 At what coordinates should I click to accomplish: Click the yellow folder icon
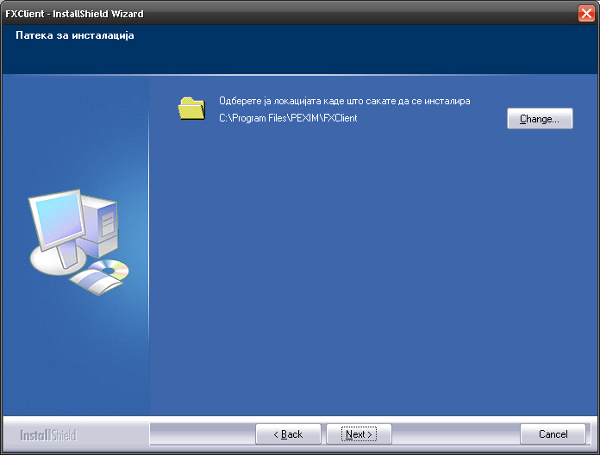click(191, 109)
